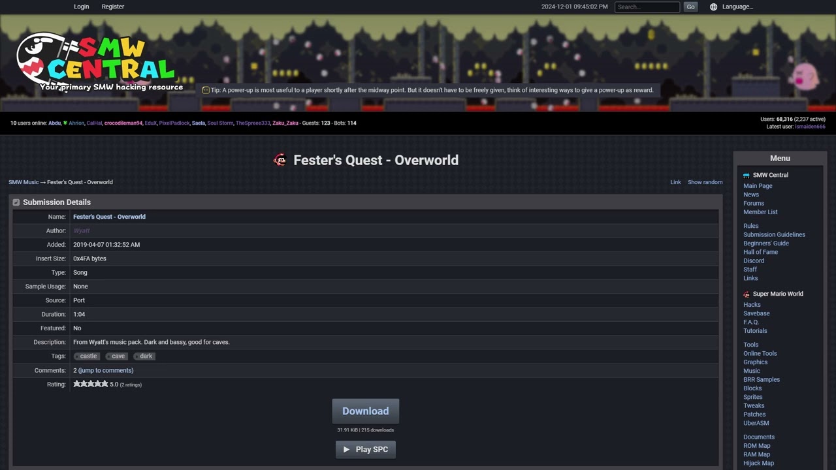Open Tutorials link
The width and height of the screenshot is (836, 470).
point(755,331)
